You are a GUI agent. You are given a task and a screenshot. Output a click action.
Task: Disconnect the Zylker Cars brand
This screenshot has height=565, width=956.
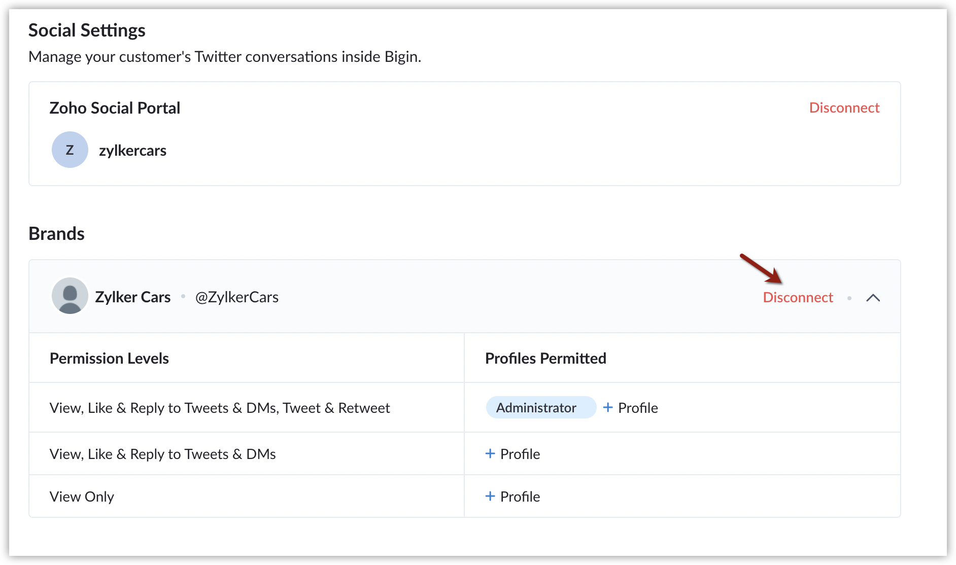tap(798, 297)
